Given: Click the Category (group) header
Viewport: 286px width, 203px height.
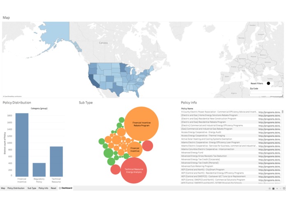Looking at the screenshot, I should [x=39, y=108].
